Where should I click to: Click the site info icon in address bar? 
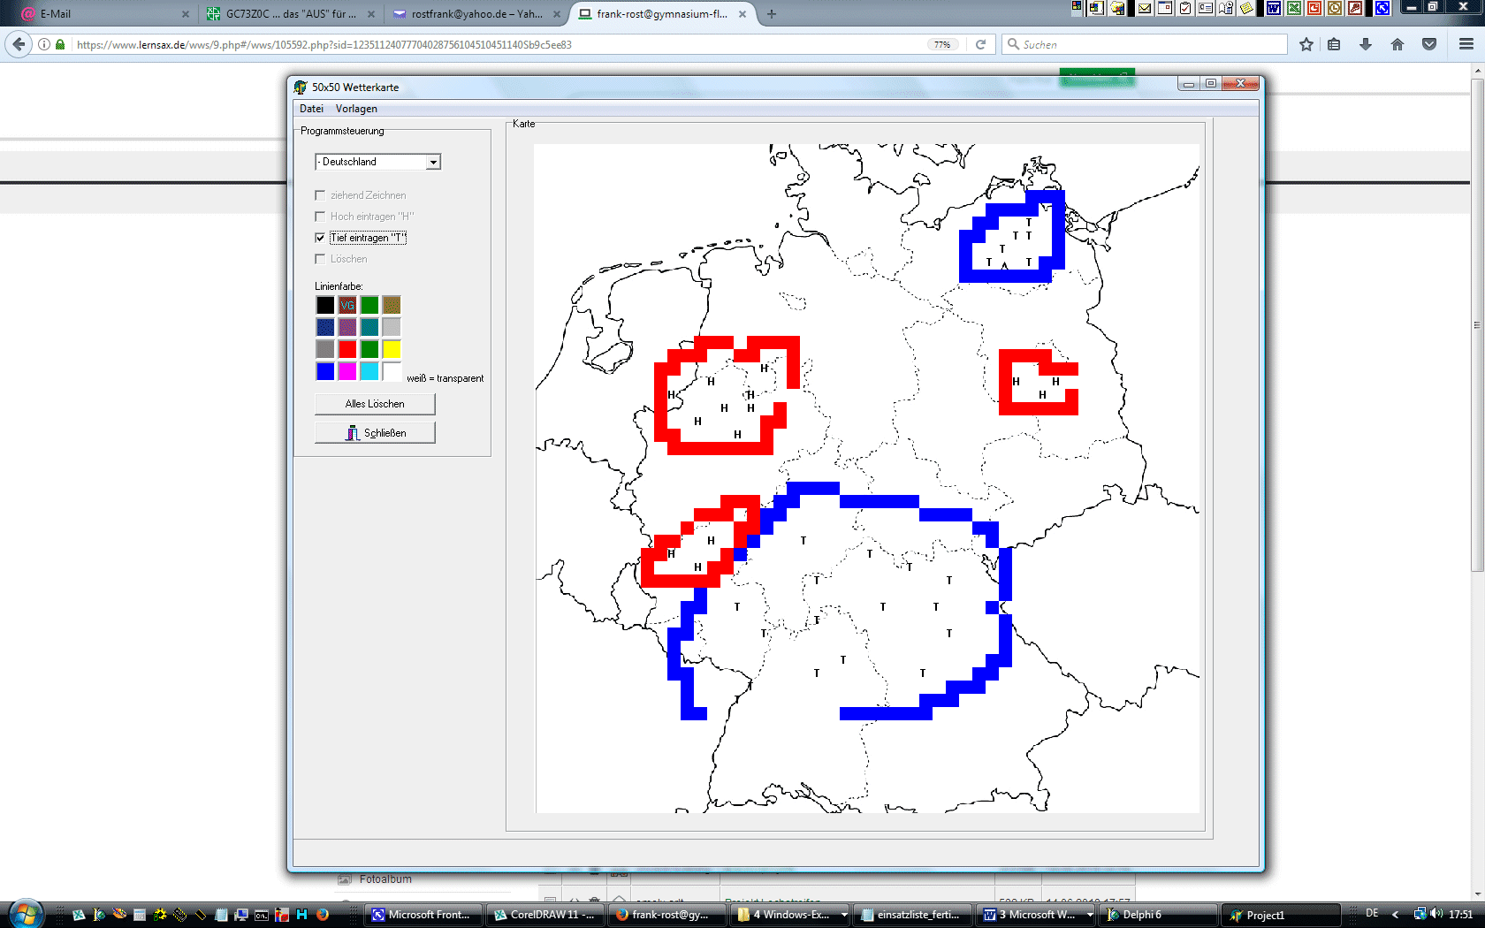click(44, 44)
